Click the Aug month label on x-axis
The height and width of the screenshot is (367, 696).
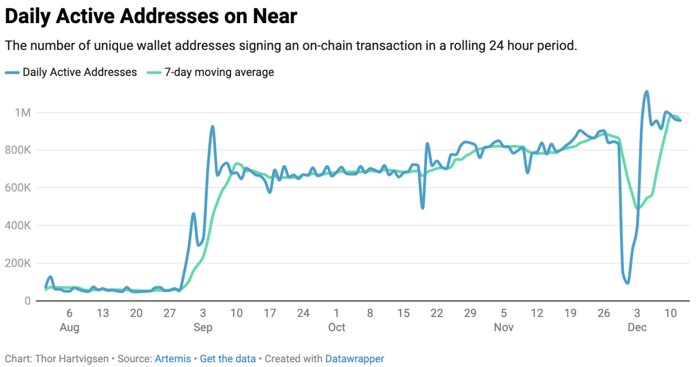69,328
